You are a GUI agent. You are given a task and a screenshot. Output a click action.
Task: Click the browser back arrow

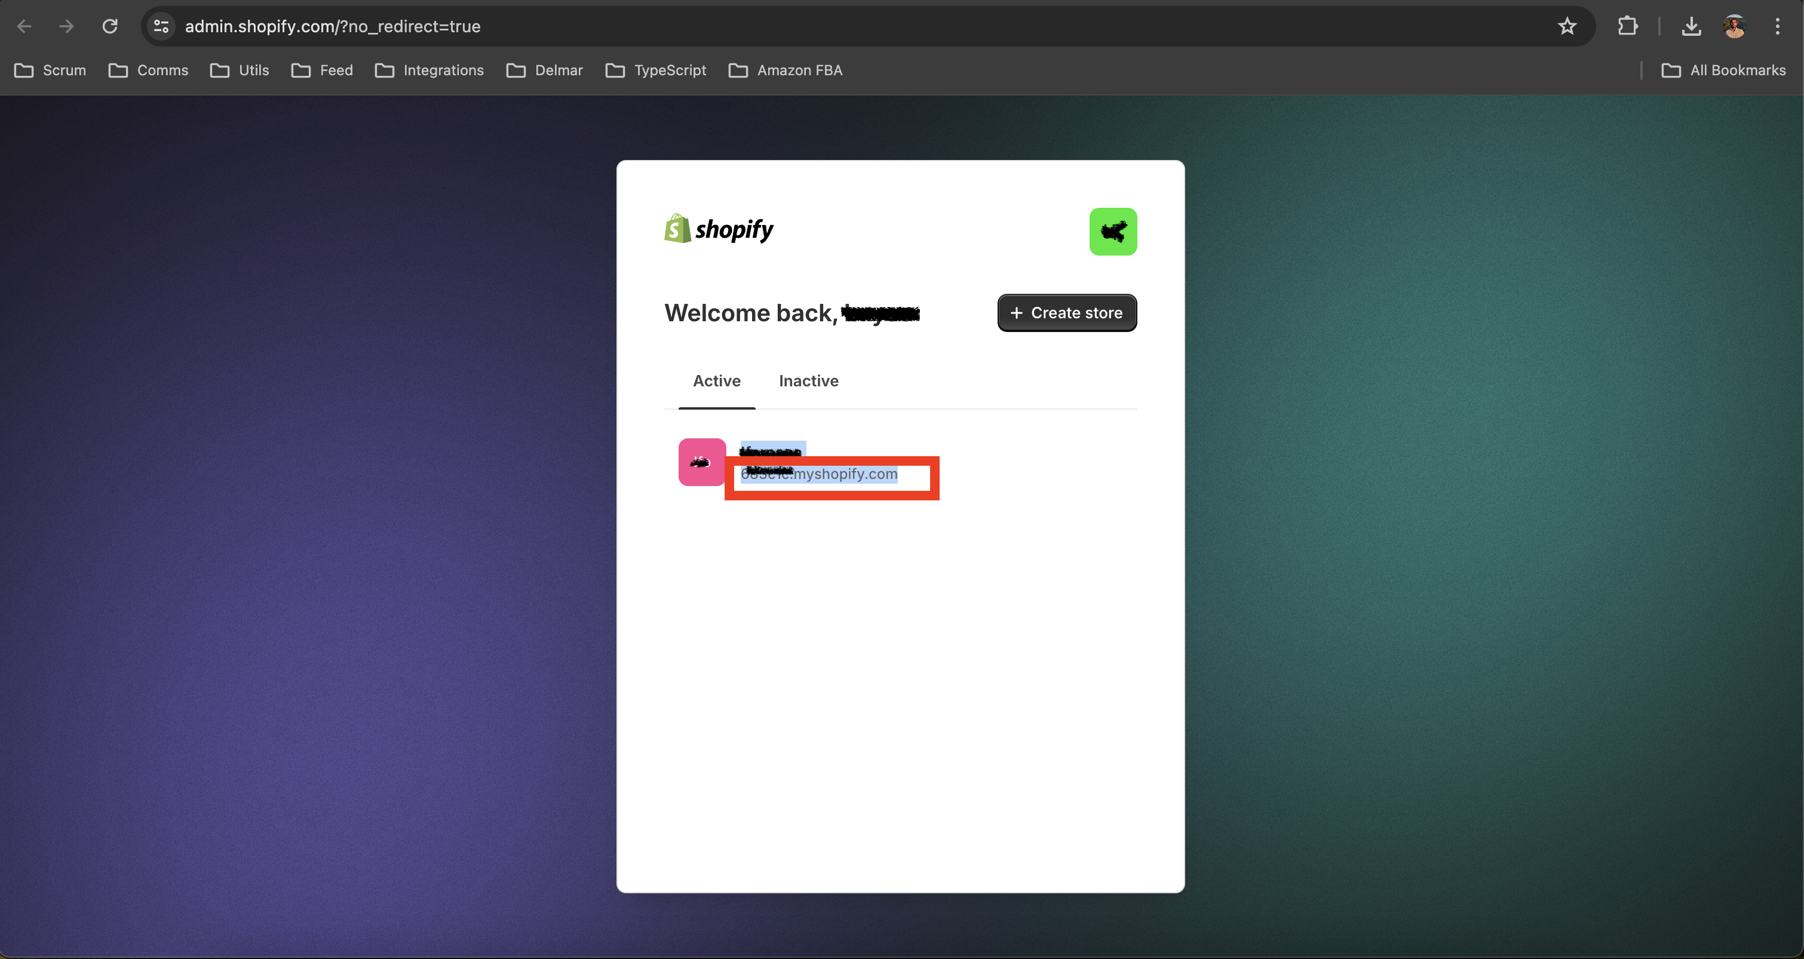(x=24, y=27)
